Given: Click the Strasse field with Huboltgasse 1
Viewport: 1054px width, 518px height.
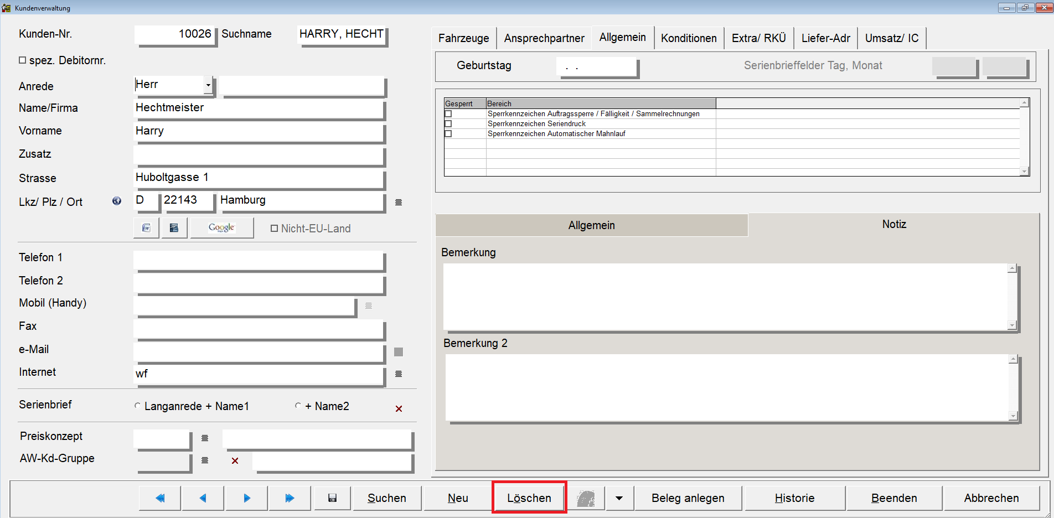Looking at the screenshot, I should coord(259,178).
